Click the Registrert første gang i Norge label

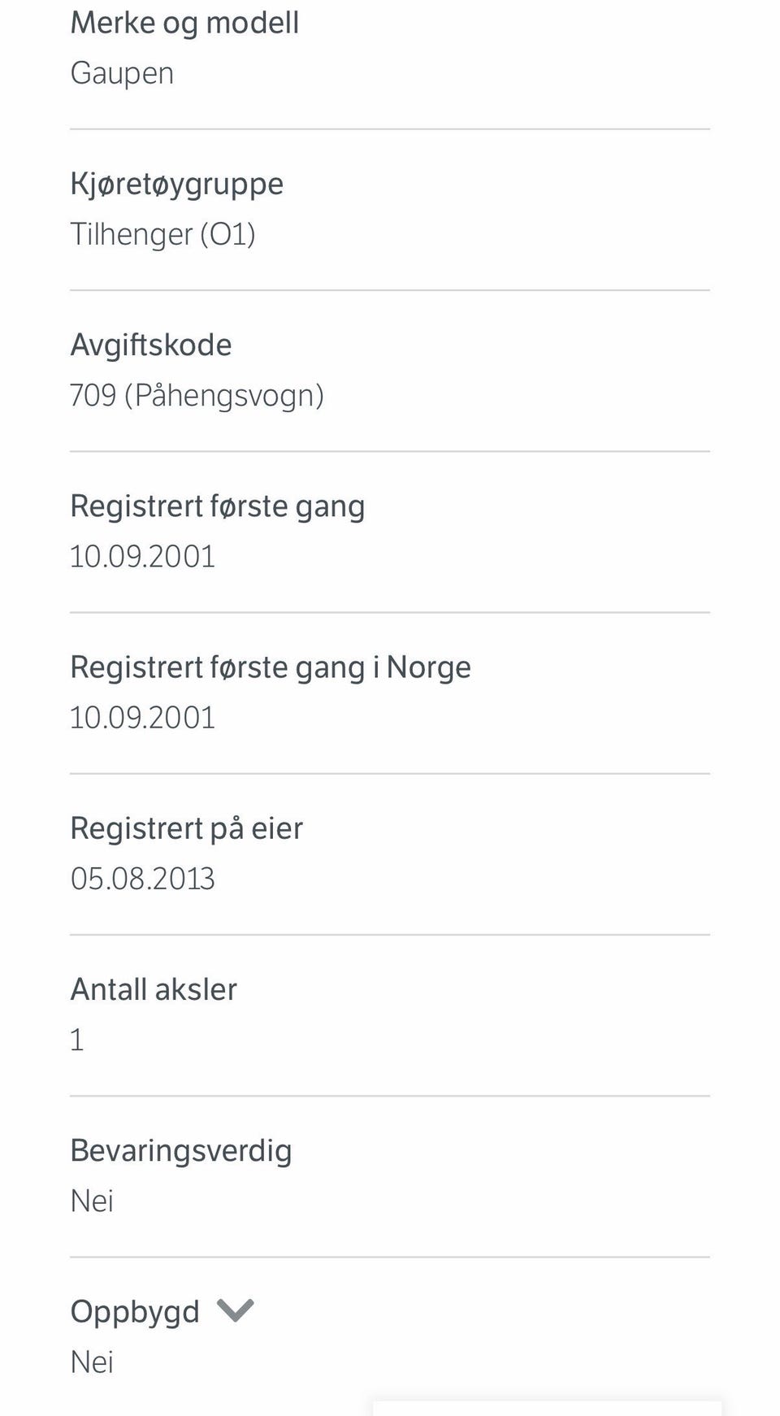click(x=270, y=667)
